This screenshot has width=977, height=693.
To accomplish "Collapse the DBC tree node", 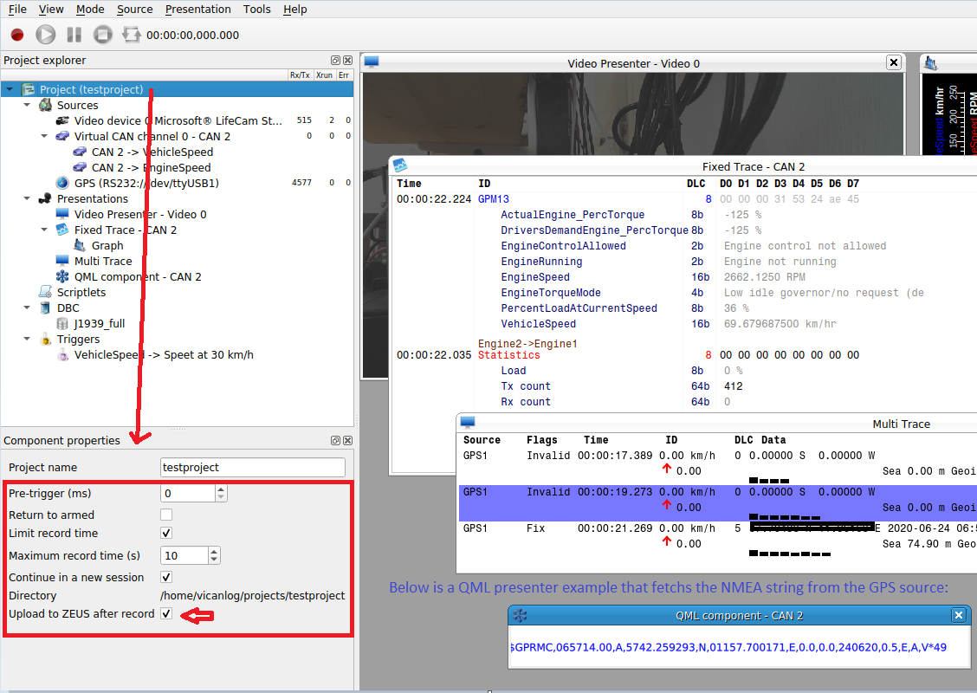I will click(27, 308).
